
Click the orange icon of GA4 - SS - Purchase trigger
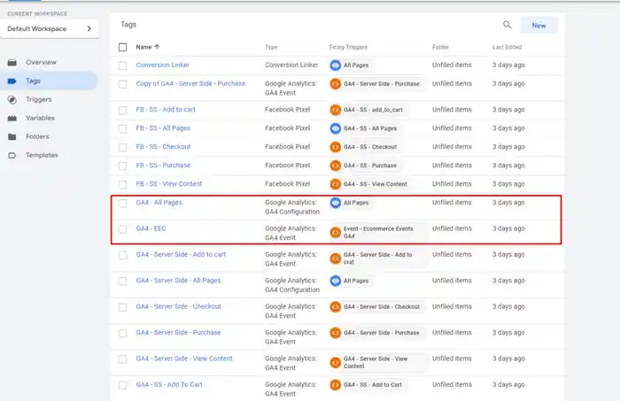click(336, 166)
